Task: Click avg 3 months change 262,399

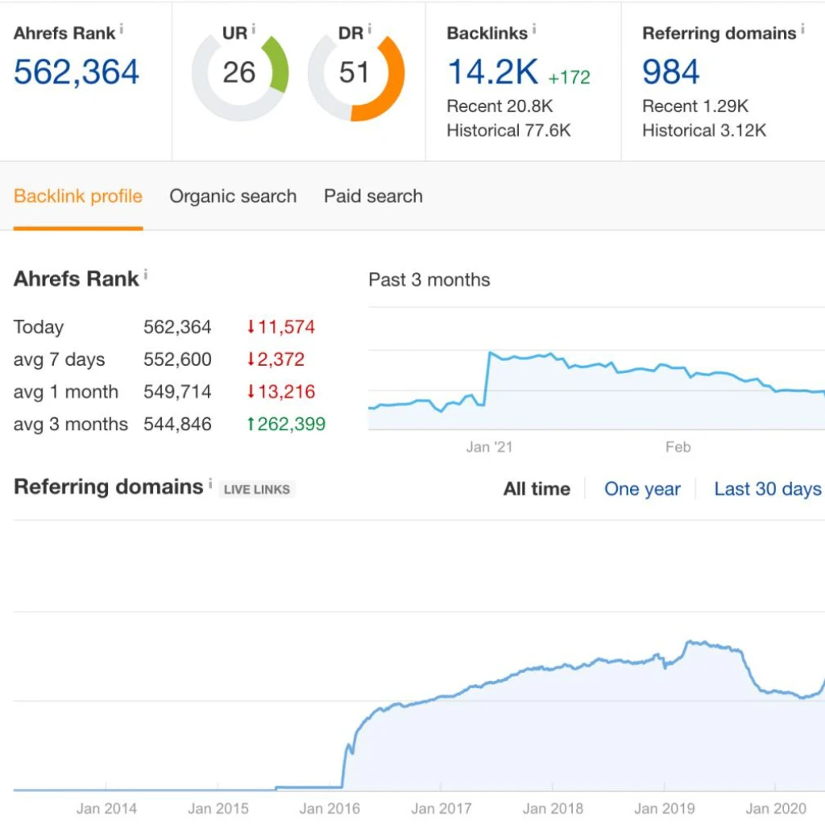Action: click(286, 424)
